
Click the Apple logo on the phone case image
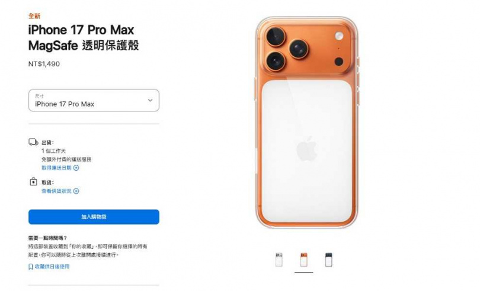[307, 149]
